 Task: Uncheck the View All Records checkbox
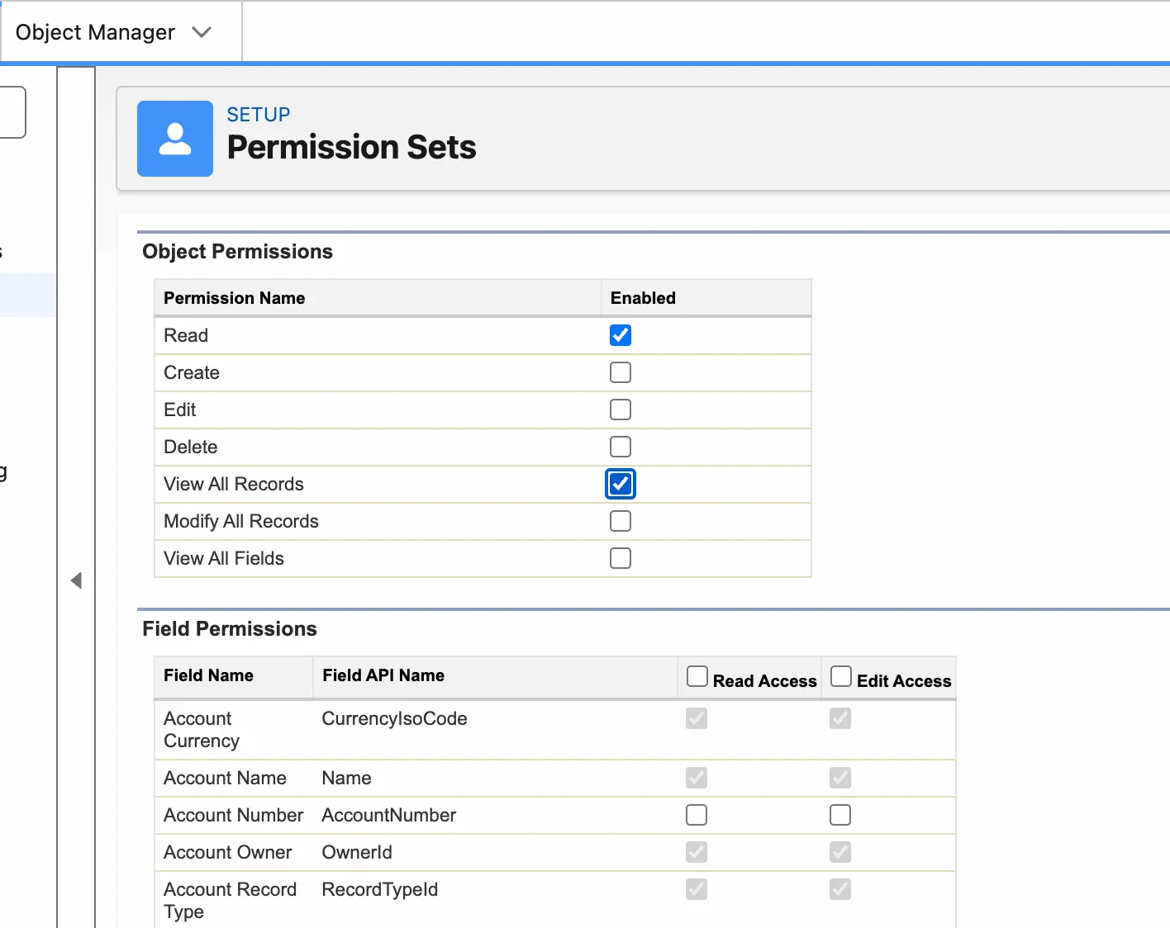click(621, 484)
